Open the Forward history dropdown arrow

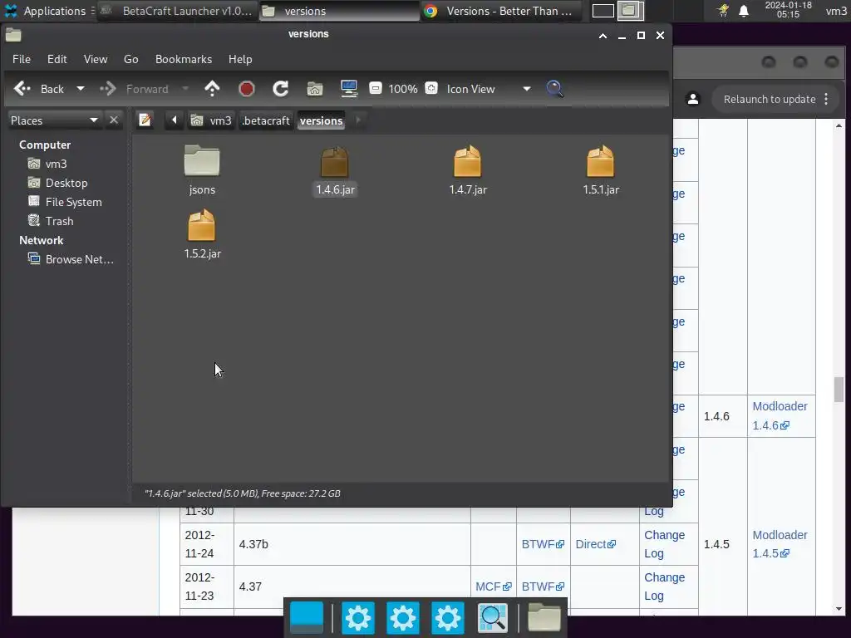(x=185, y=89)
